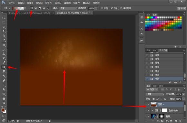Open the layer blend mode 正常 dropdown
The image size is (187, 123).
click(x=155, y=94)
